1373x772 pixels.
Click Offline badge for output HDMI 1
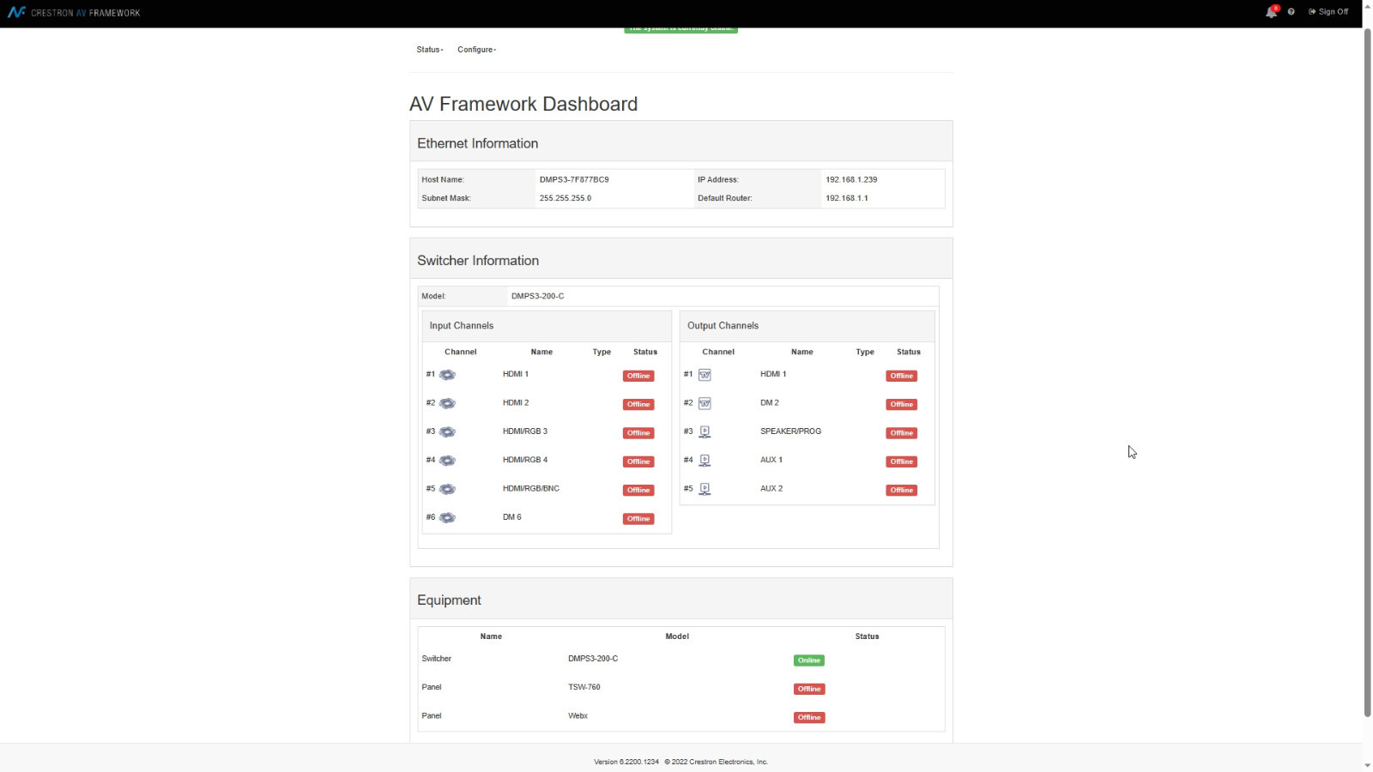[x=902, y=376]
